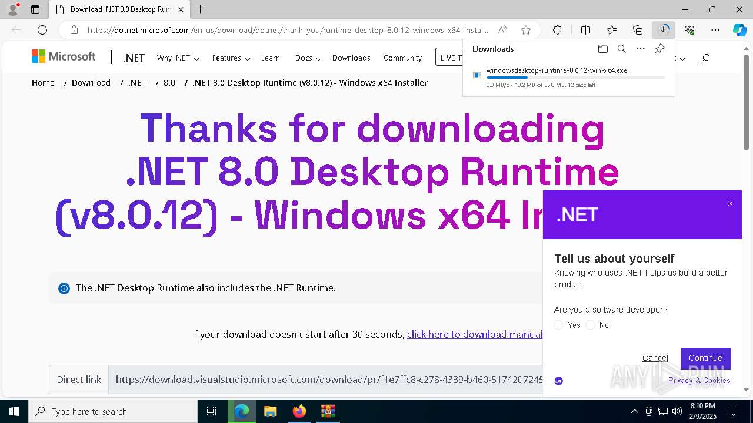This screenshot has width=753, height=423.
Task: Click the Edge profile avatar icon
Action: click(x=13, y=9)
